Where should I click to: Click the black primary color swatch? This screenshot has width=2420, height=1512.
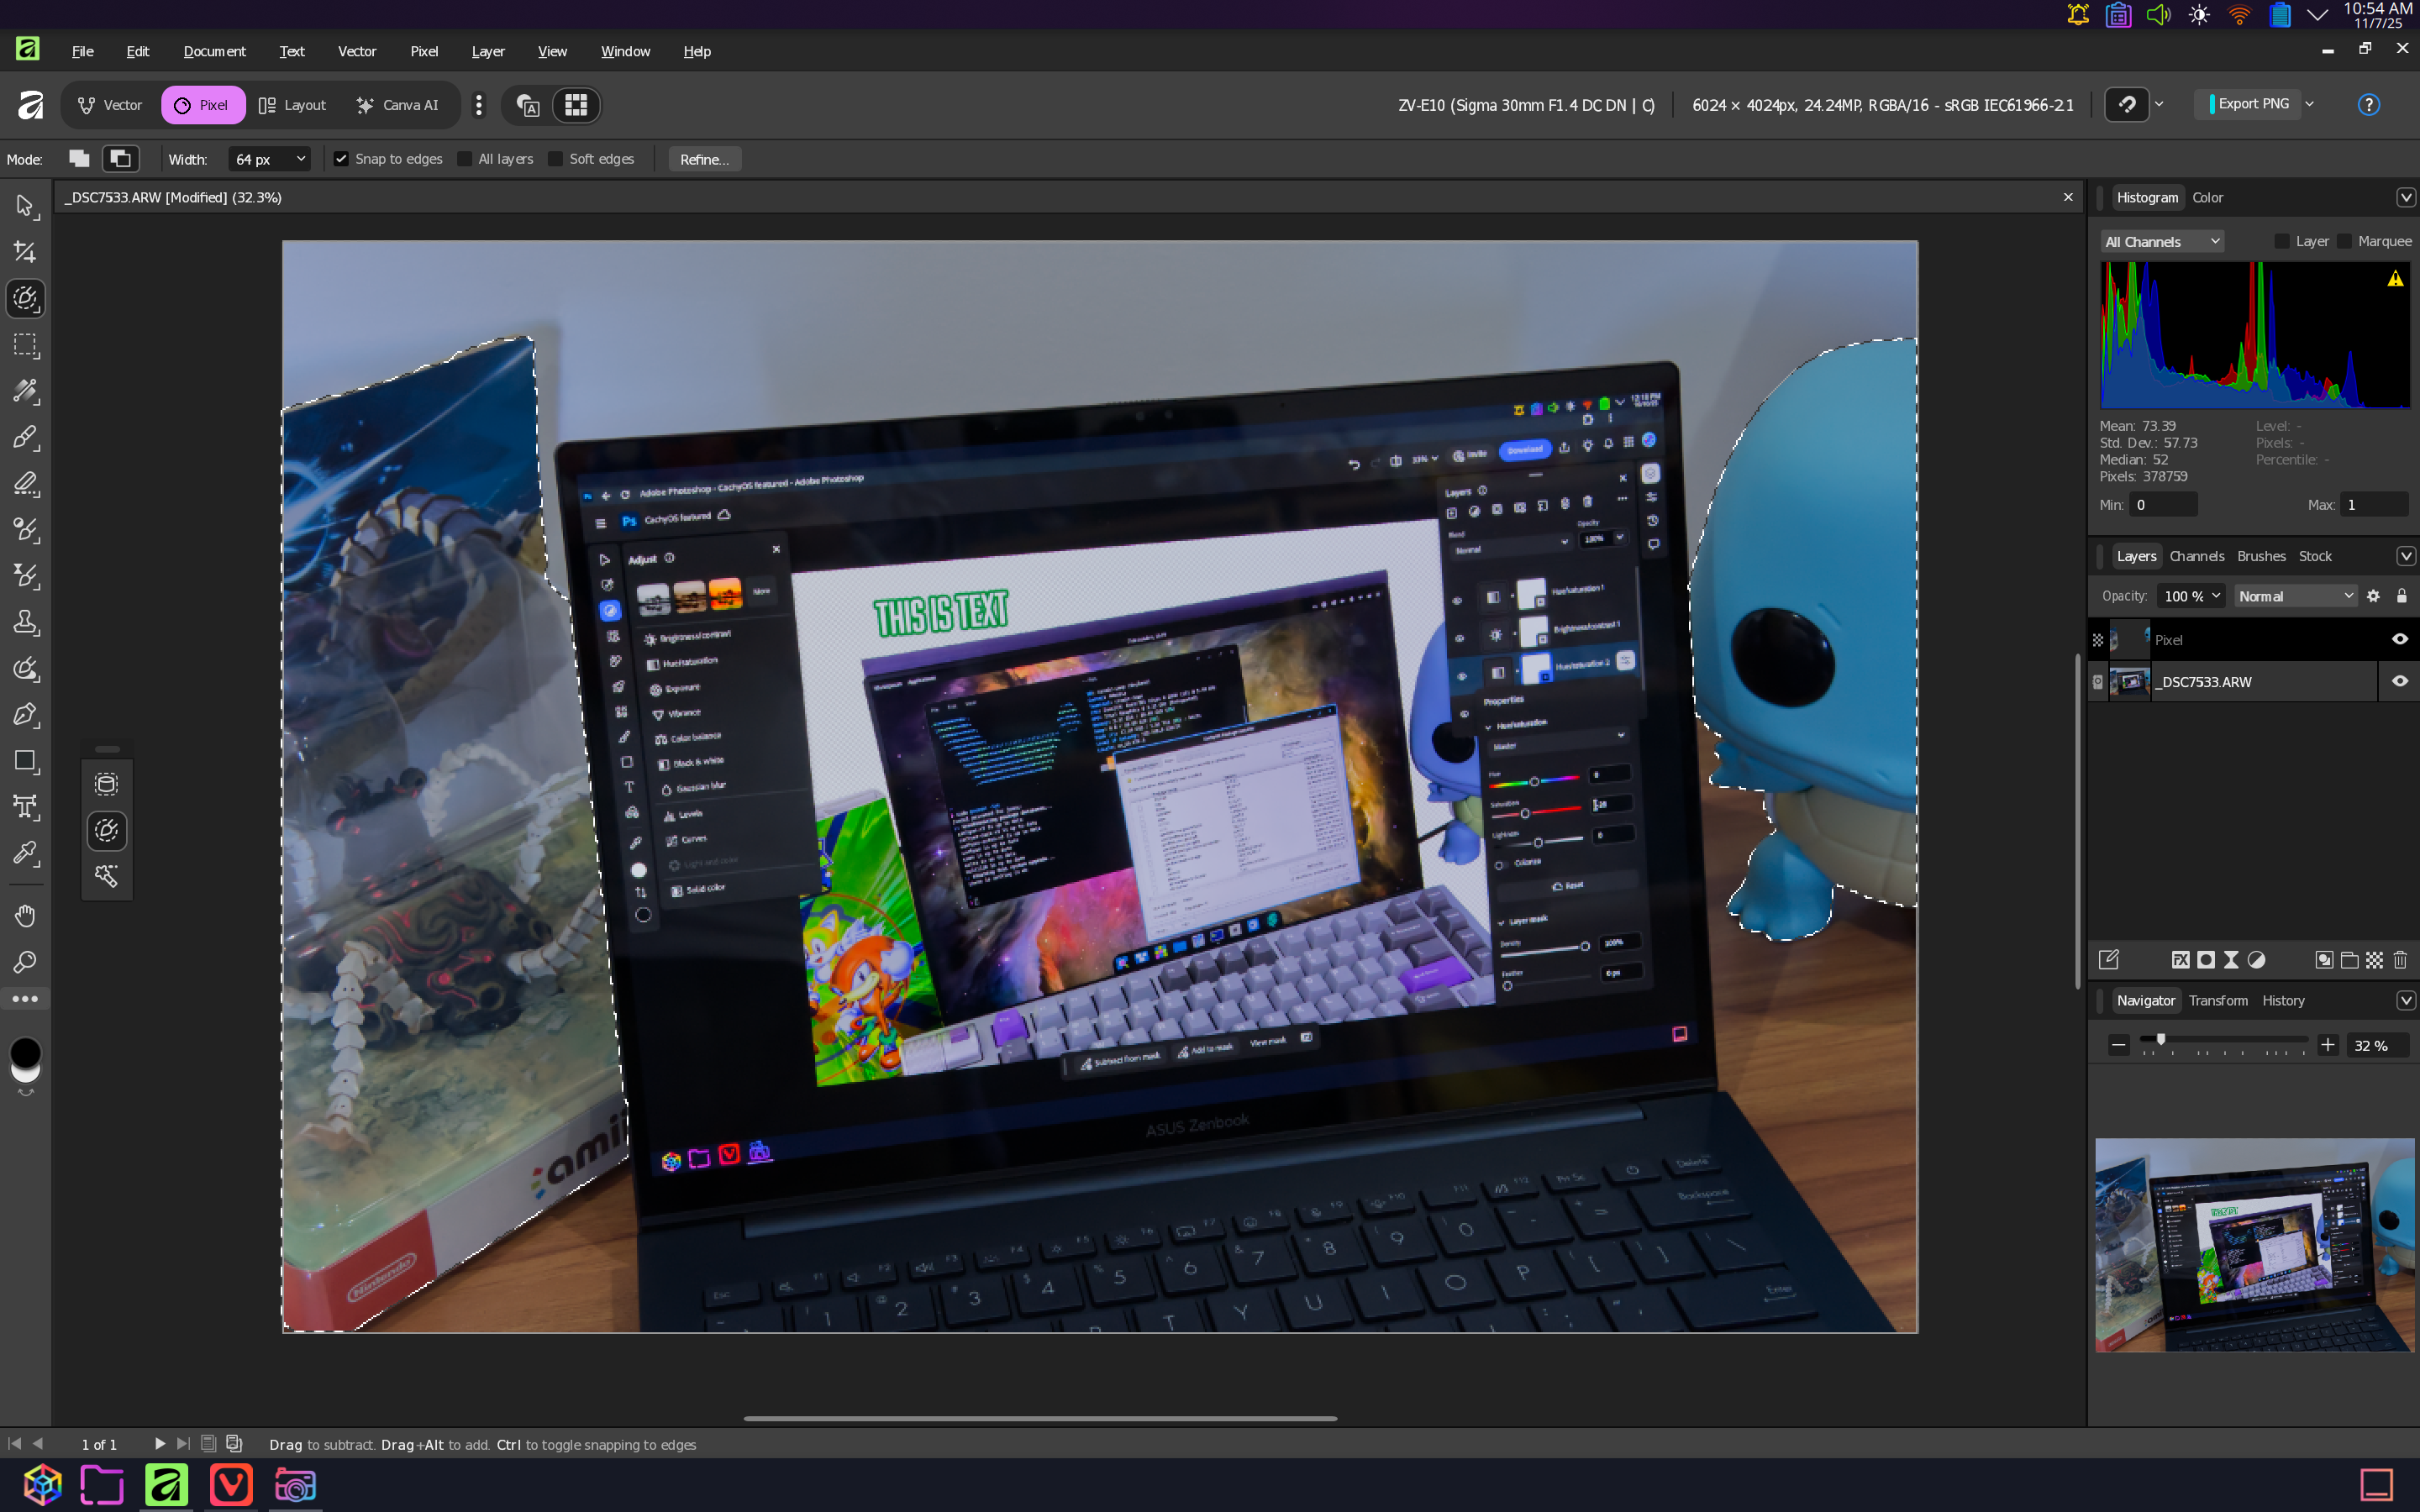25,1052
